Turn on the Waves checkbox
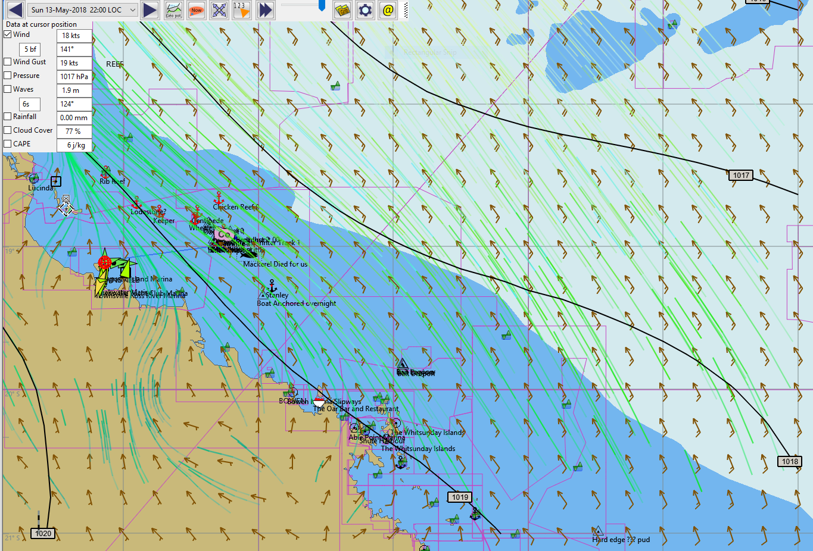This screenshot has width=813, height=551. point(8,89)
